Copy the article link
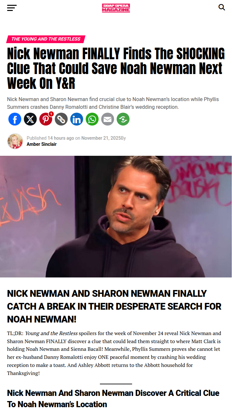Image resolution: width=232 pixels, height=412 pixels. click(x=61, y=119)
